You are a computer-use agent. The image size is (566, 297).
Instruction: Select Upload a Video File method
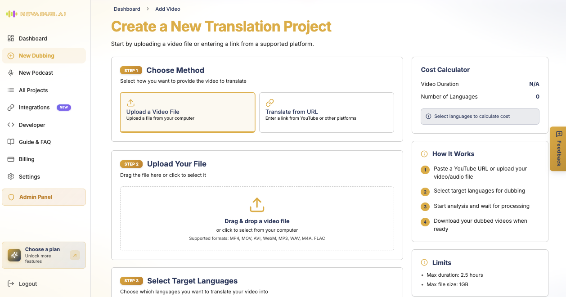click(188, 112)
